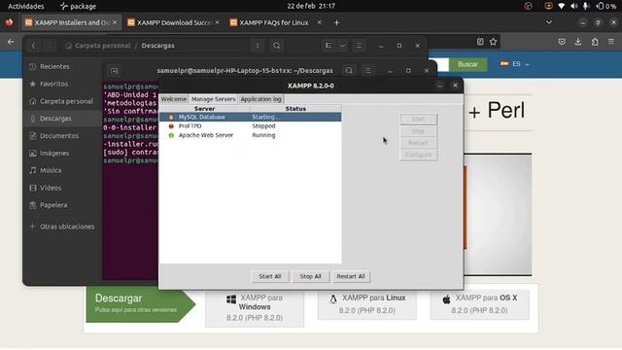The image size is (622, 350).
Task: Switch to XAMPP Download Success browser tab
Action: coord(174,22)
